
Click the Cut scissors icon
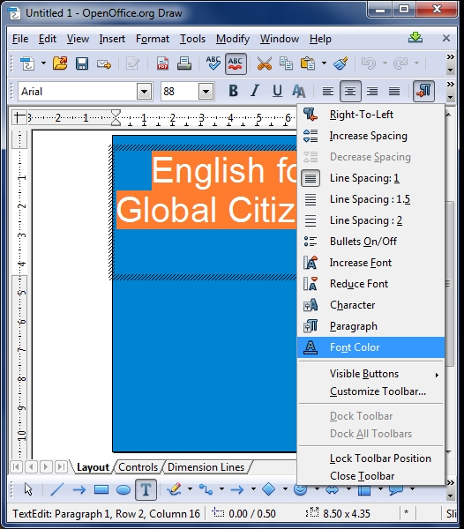click(265, 63)
